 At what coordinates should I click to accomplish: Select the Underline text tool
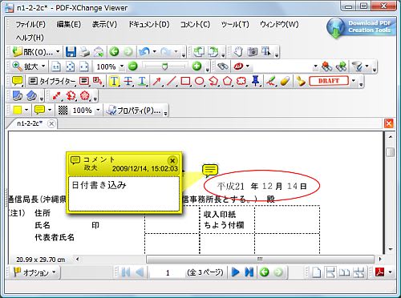(x=142, y=81)
